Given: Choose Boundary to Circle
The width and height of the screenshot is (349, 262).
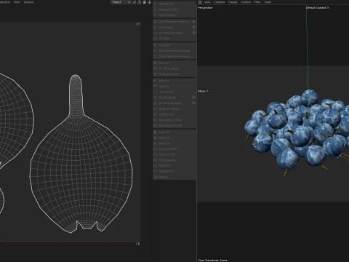Looking at the screenshot, I should pyautogui.click(x=174, y=119).
